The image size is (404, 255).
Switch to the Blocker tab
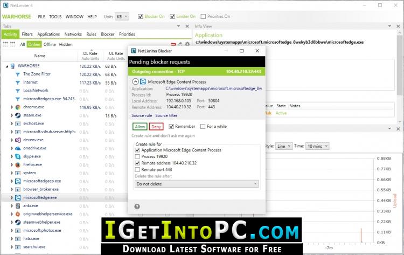(107, 34)
